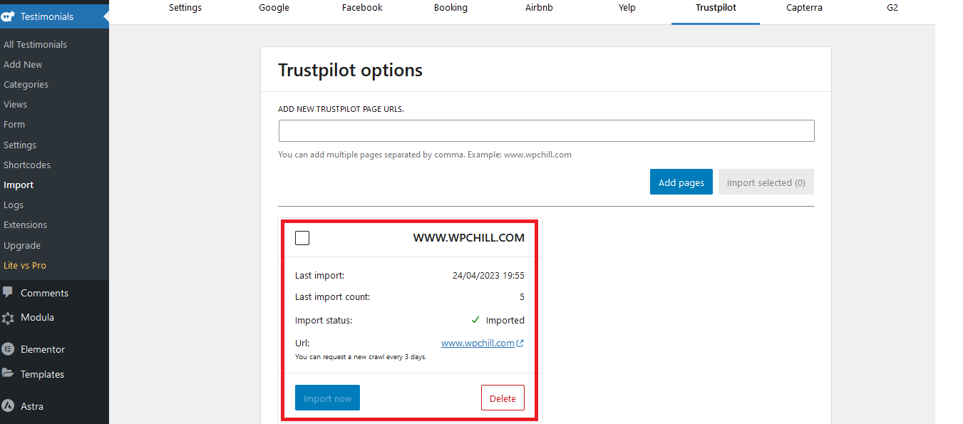The width and height of the screenshot is (963, 424).
Task: Click external link icon beside www.wpchill.com
Action: [520, 343]
